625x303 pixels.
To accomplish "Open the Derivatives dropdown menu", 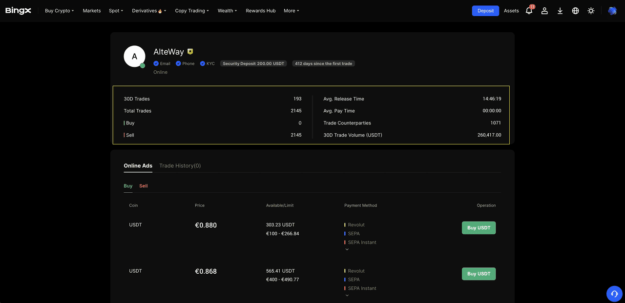I will (x=149, y=11).
